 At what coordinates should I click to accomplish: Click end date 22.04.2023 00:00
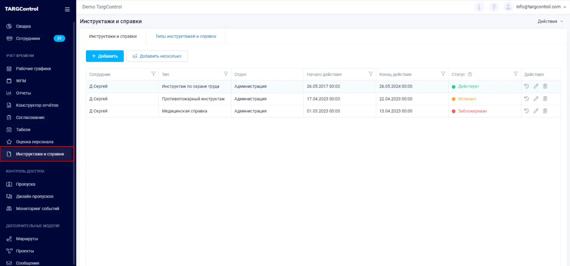click(396, 99)
